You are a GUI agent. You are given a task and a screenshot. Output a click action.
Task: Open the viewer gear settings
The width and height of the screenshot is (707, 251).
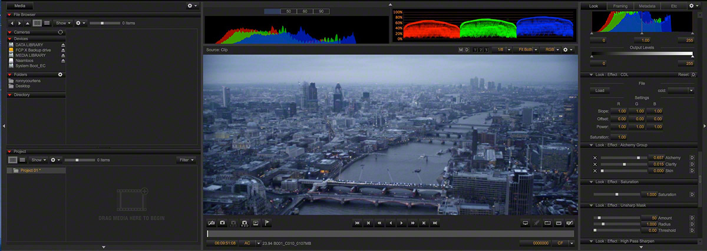point(569,50)
